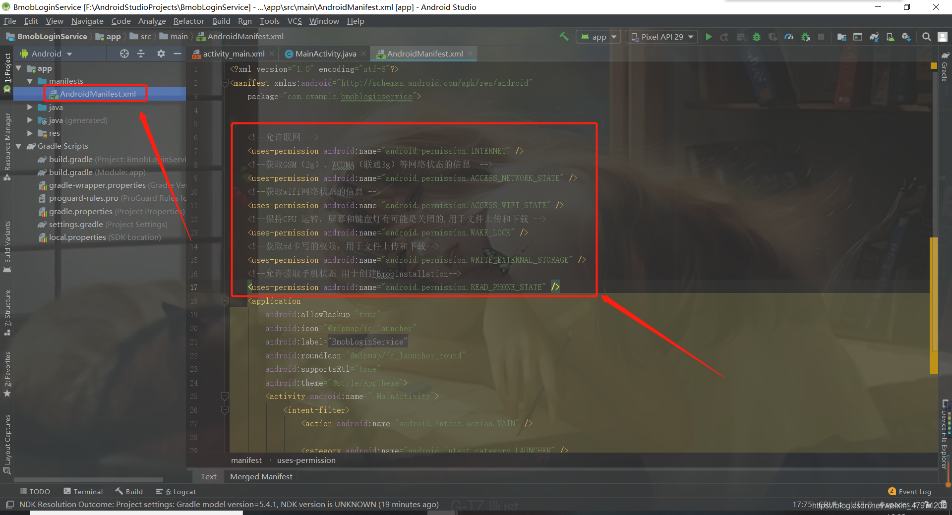Open the File menu
This screenshot has width=952, height=515.
10,21
